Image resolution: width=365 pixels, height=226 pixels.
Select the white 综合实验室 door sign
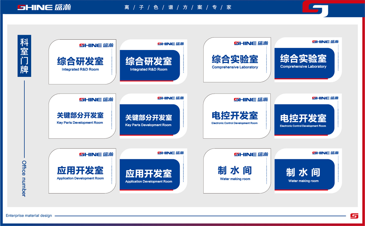coord(237,60)
